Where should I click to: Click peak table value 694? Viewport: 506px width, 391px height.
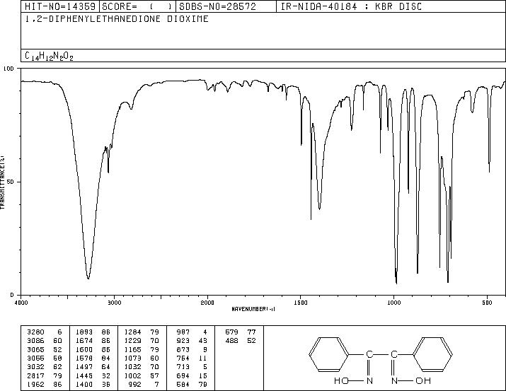tap(183, 376)
